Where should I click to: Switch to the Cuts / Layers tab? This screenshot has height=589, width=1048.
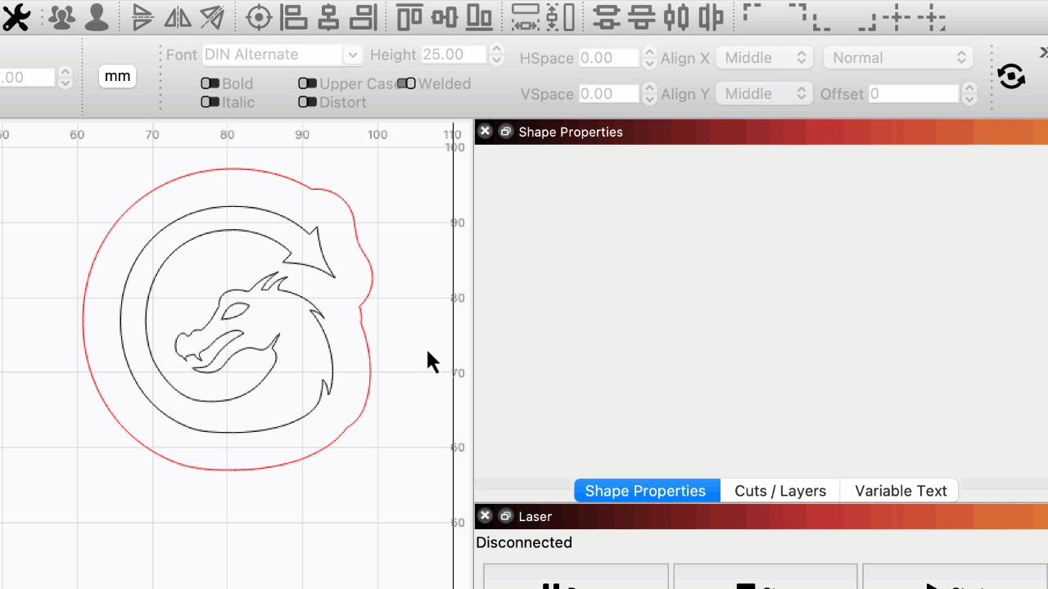pyautogui.click(x=780, y=491)
